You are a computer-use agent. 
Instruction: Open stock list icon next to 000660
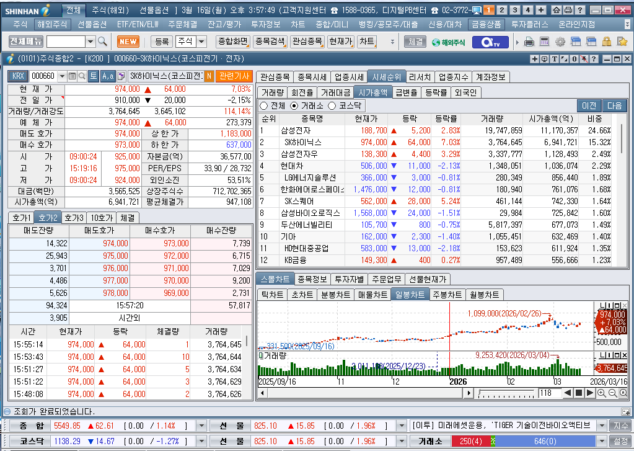coord(72,76)
